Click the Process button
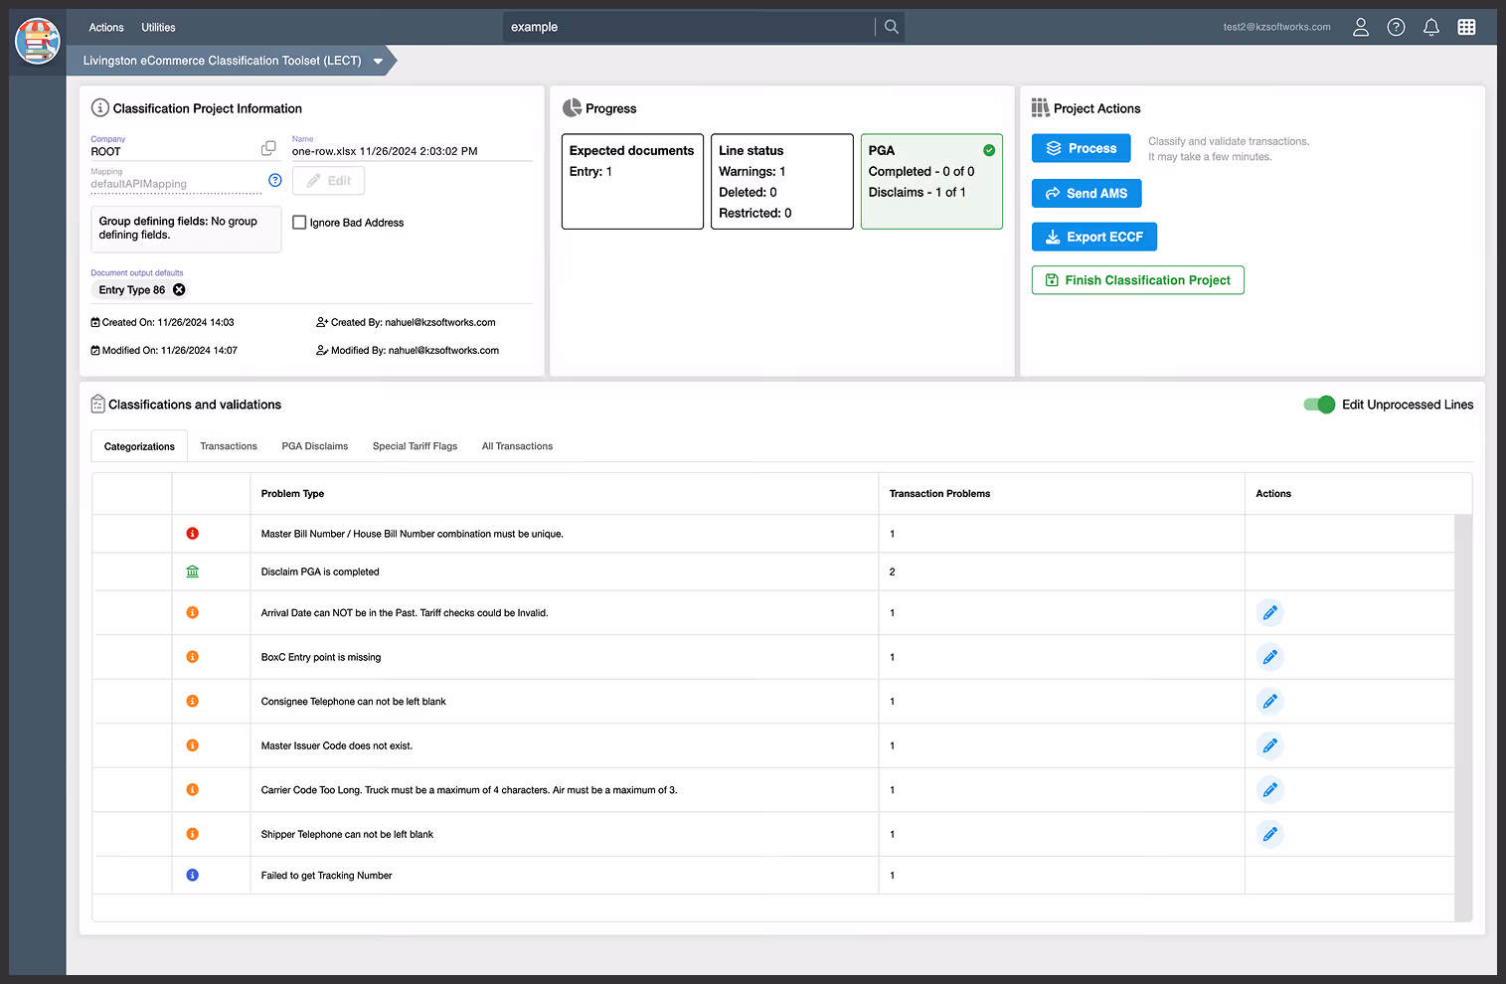1506x984 pixels. 1081,148
